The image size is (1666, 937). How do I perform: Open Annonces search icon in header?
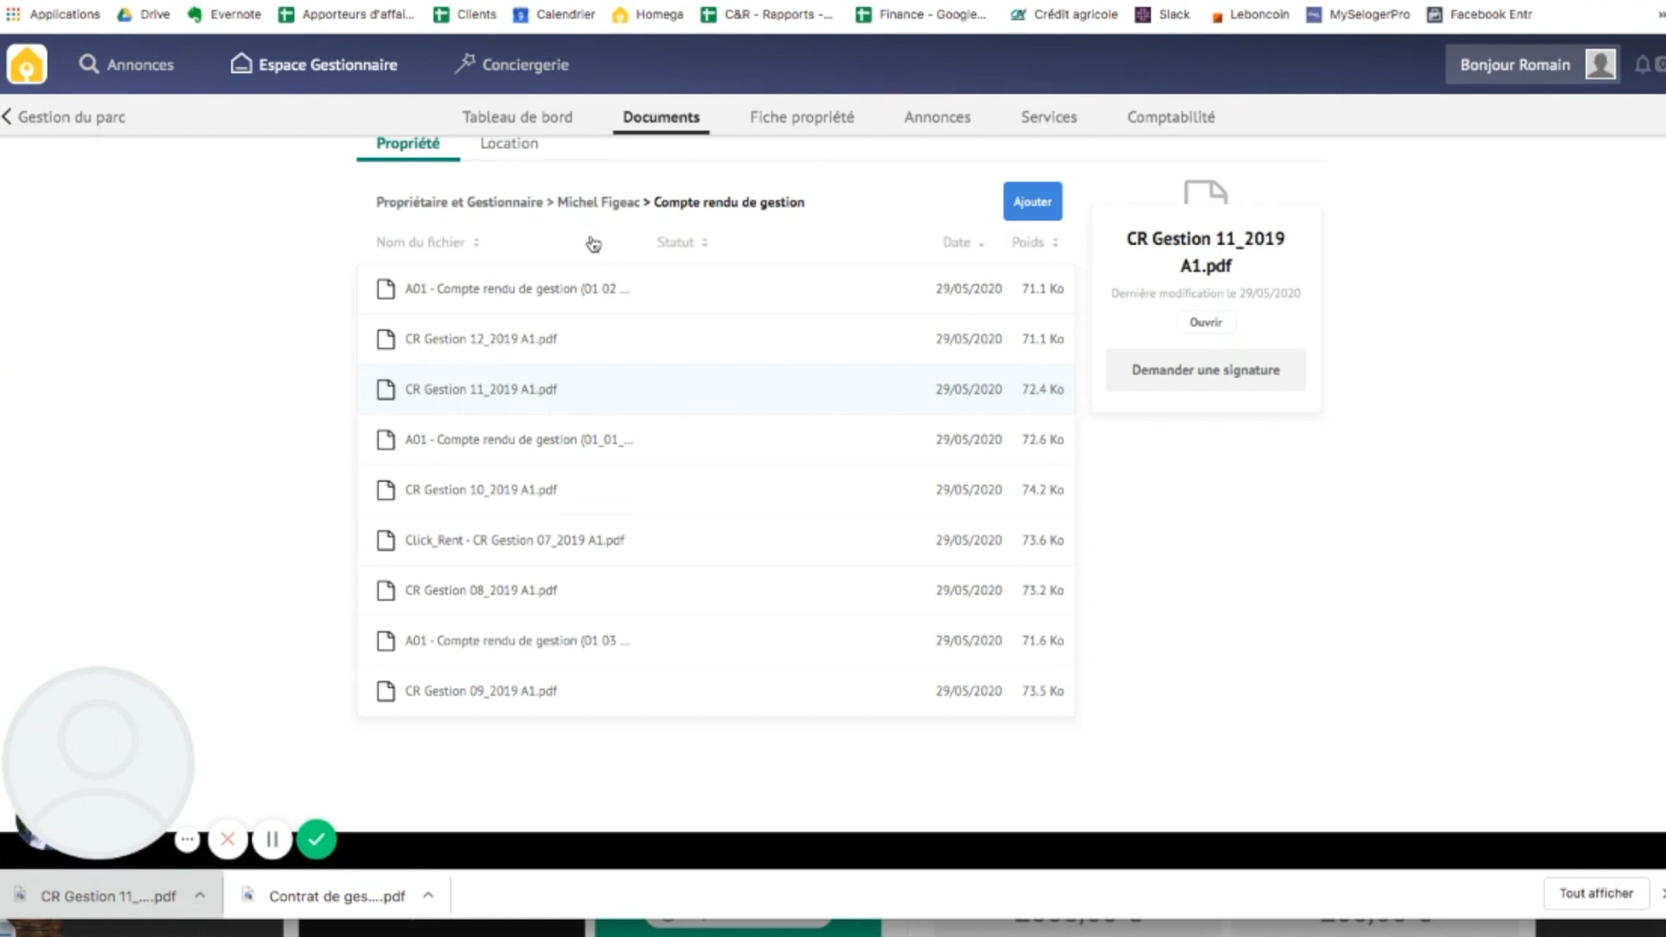89,65
